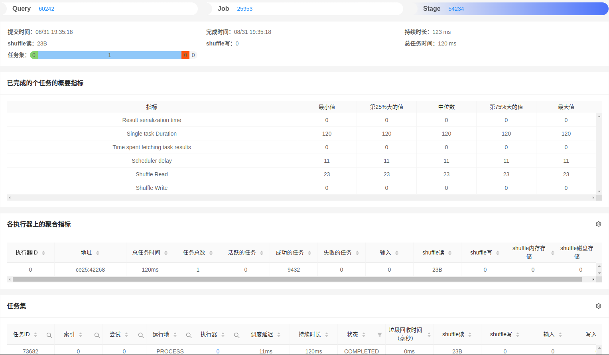The height and width of the screenshot is (355, 609).
Task: Sort task table by 持续时长
Action: 327,335
